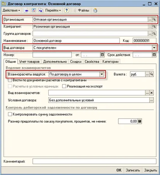
Task: Maximize the Договор контрагента window
Action: pyautogui.click(x=150, y=4)
